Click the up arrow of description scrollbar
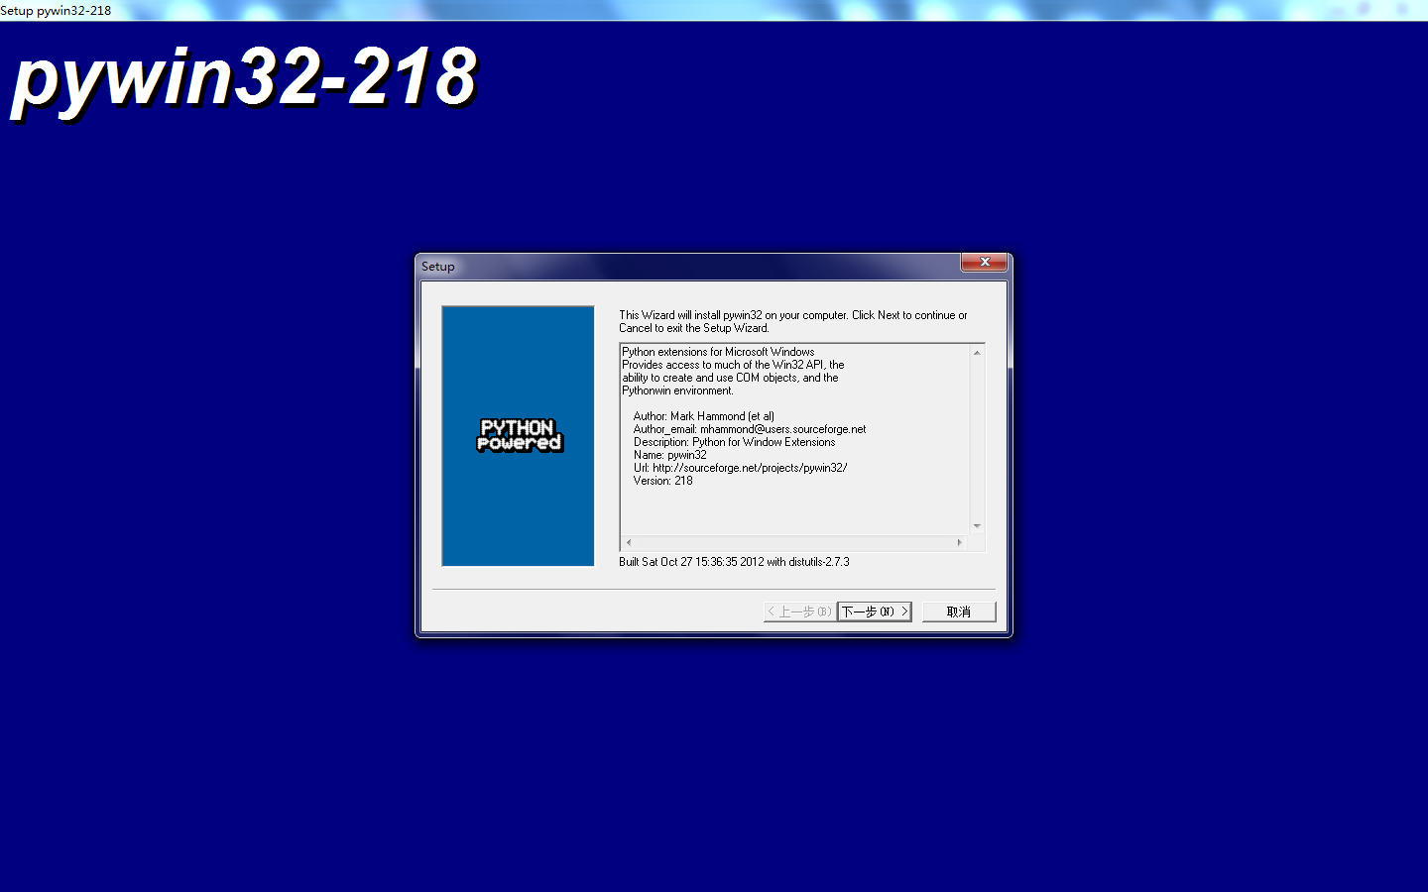The height and width of the screenshot is (892, 1428). [x=977, y=353]
